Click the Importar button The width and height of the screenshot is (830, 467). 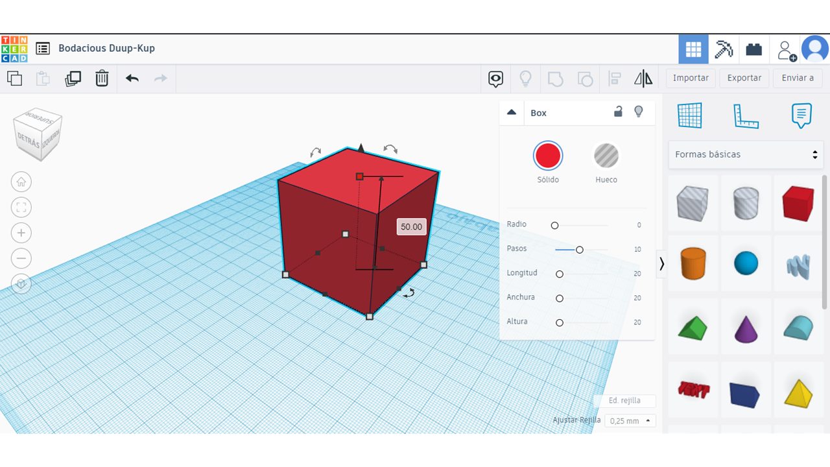click(x=691, y=78)
